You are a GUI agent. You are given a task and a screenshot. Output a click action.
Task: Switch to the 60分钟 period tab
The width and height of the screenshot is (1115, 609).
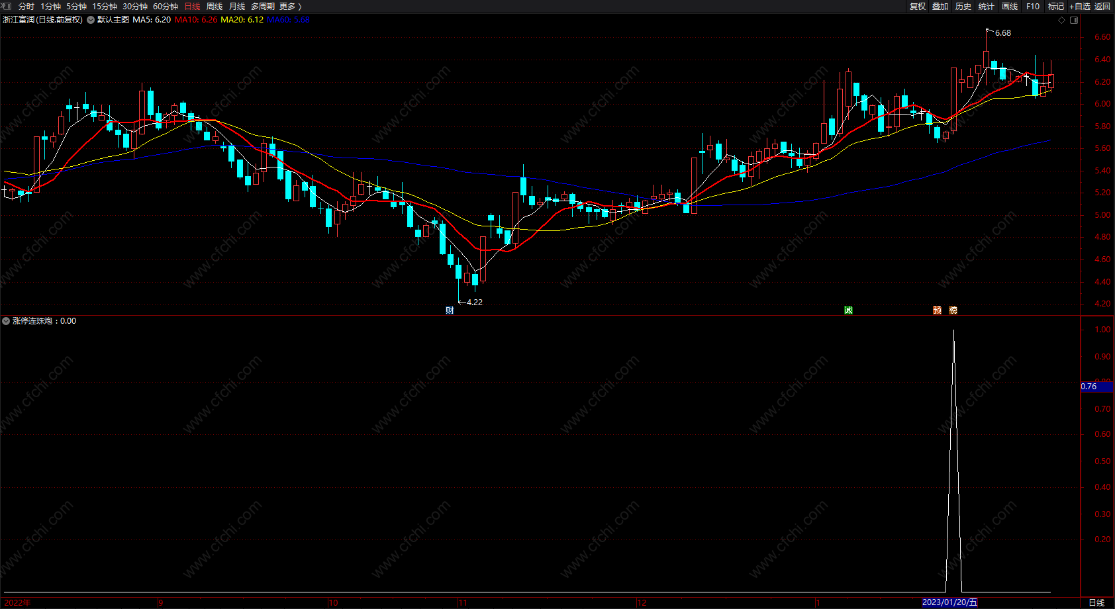tap(166, 6)
